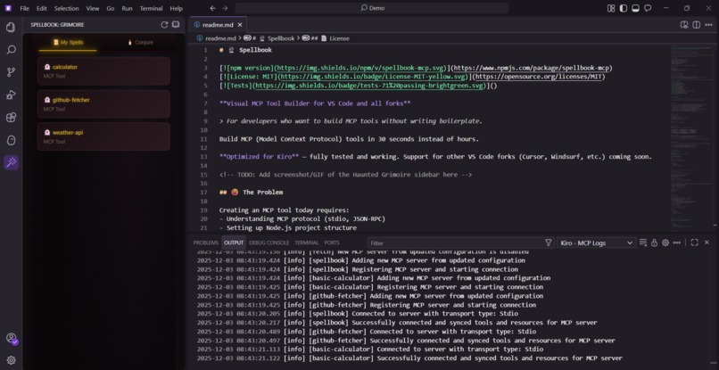Screen dimensions: 719x370
Task: Open the github-fetcher MCP tool card
Action: coord(103,104)
